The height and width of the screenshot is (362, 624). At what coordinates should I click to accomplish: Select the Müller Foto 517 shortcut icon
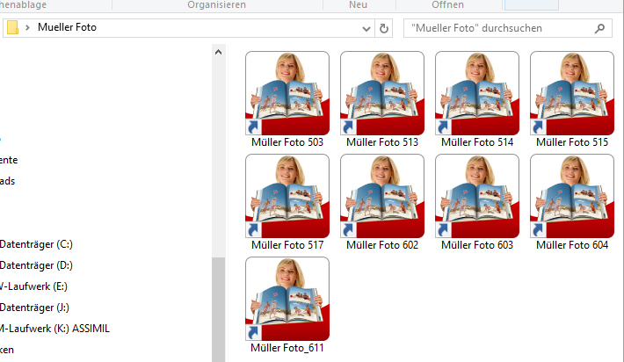[287, 196]
